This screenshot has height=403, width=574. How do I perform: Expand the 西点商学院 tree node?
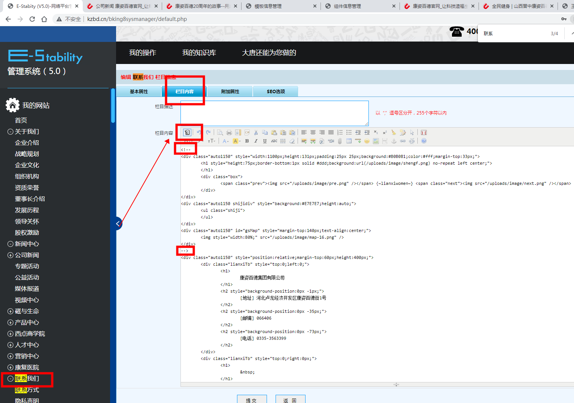(x=10, y=334)
